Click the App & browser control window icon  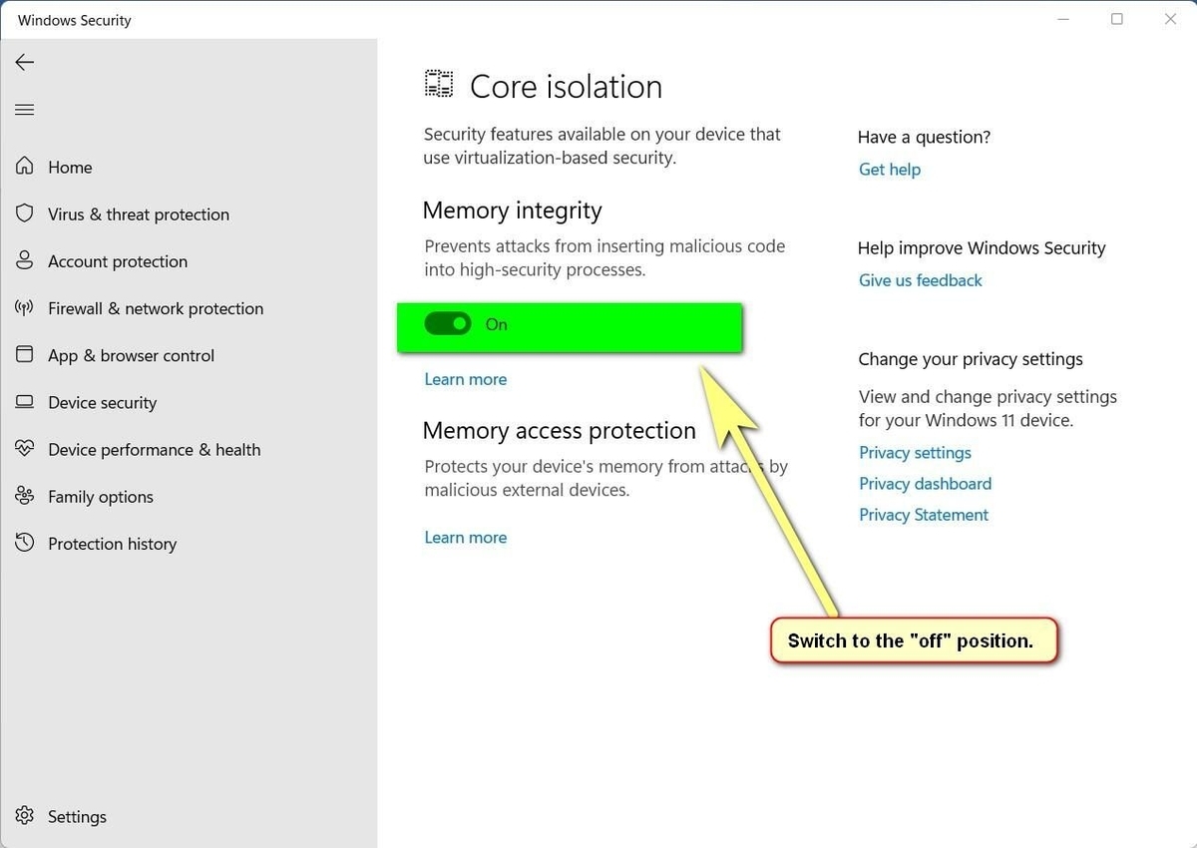(25, 355)
